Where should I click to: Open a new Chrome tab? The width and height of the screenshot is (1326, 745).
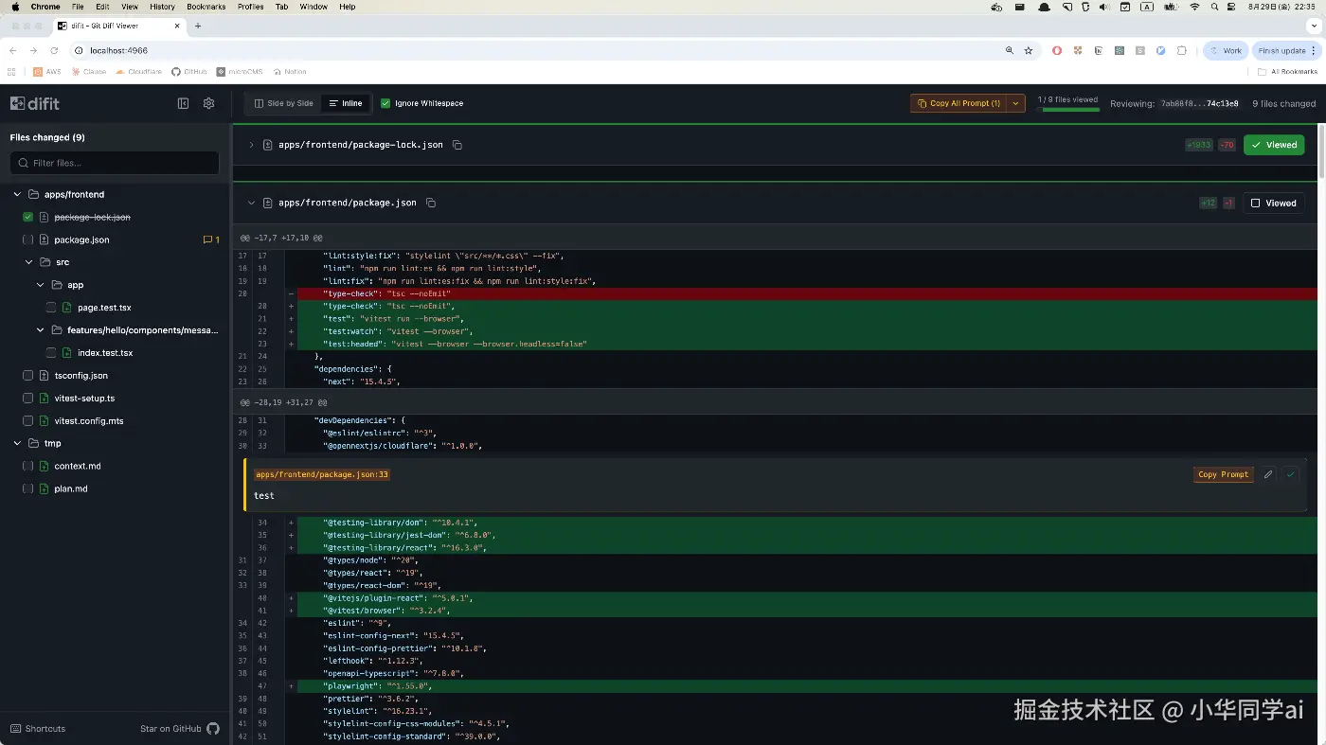[198, 26]
